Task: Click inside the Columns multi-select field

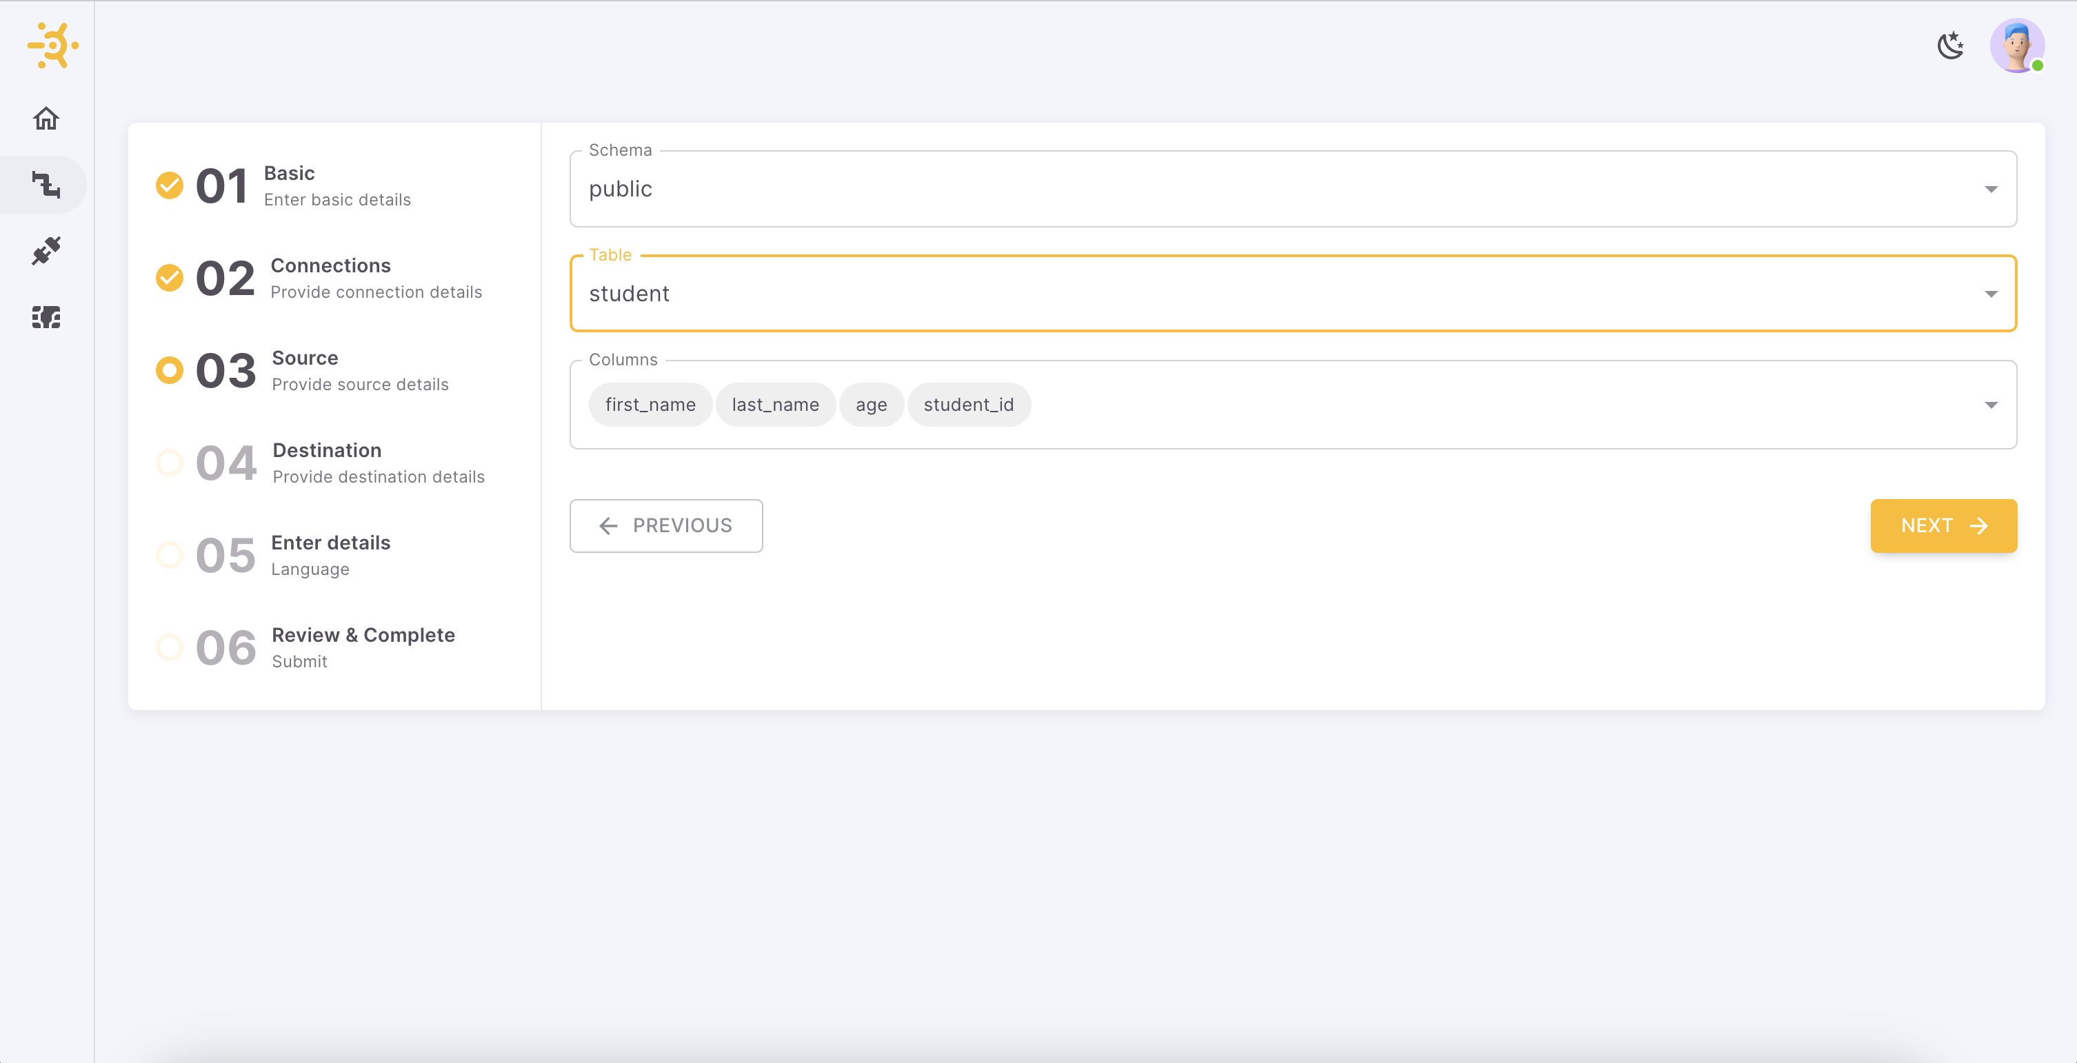Action: (x=1293, y=405)
